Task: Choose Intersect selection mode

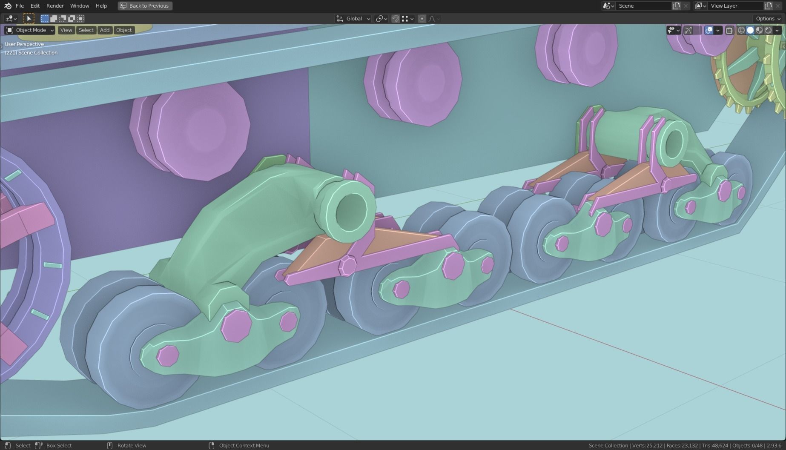Action: [x=80, y=18]
